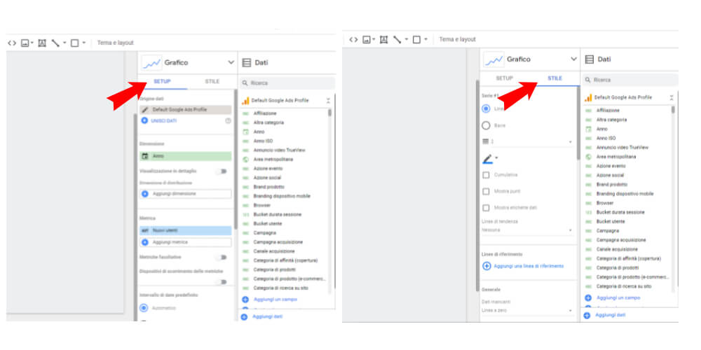701x350 pixels.
Task: Click the search magnifier icon in right Ricerca box
Action: click(x=588, y=80)
